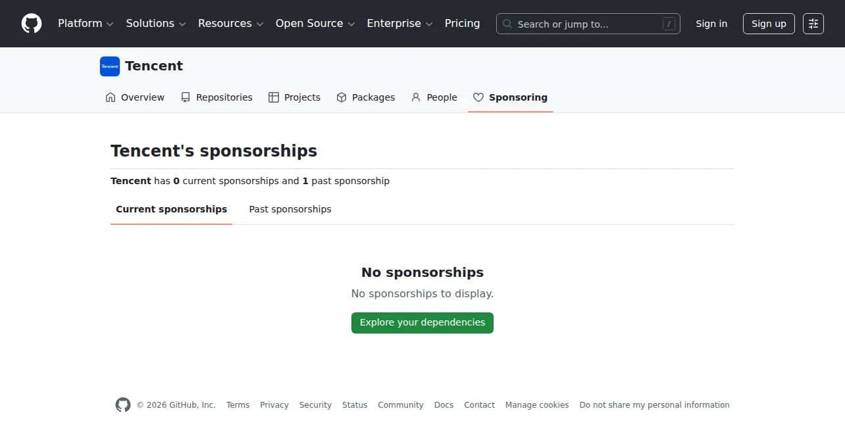Click the table icon beside Projects
This screenshot has width=845, height=440.
[x=274, y=97]
